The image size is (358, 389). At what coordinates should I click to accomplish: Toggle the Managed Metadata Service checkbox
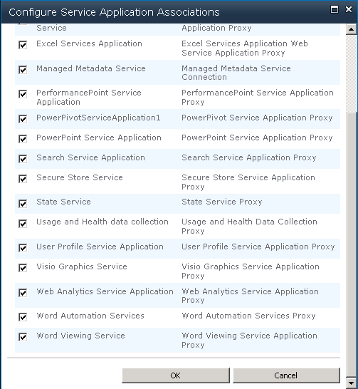23,70
